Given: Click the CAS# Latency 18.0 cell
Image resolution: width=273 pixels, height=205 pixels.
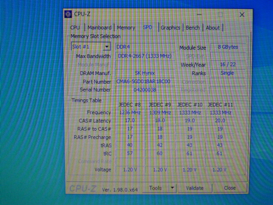Looking at the screenshot, I should click(160, 120).
